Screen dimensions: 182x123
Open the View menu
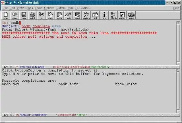(x=20, y=8)
